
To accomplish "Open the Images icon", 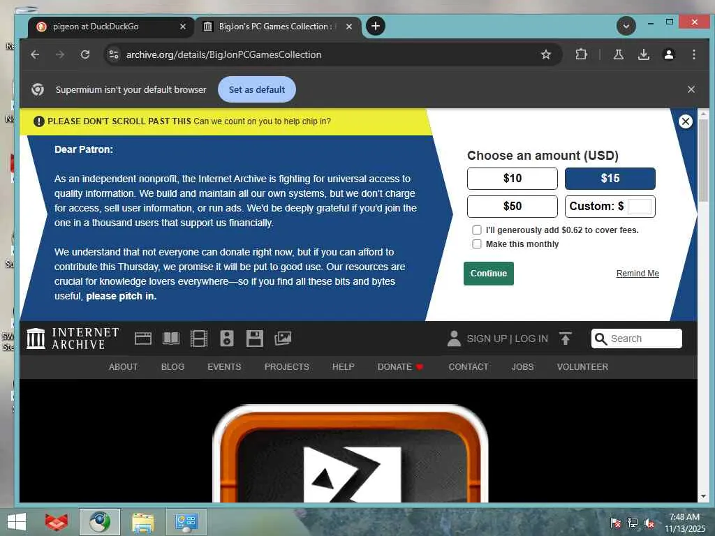I will point(283,338).
